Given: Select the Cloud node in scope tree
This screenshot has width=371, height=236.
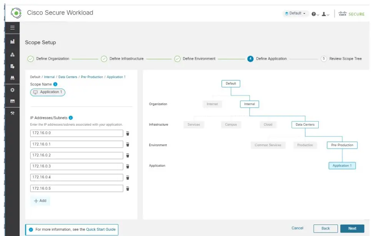Looking at the screenshot, I should tap(268, 125).
